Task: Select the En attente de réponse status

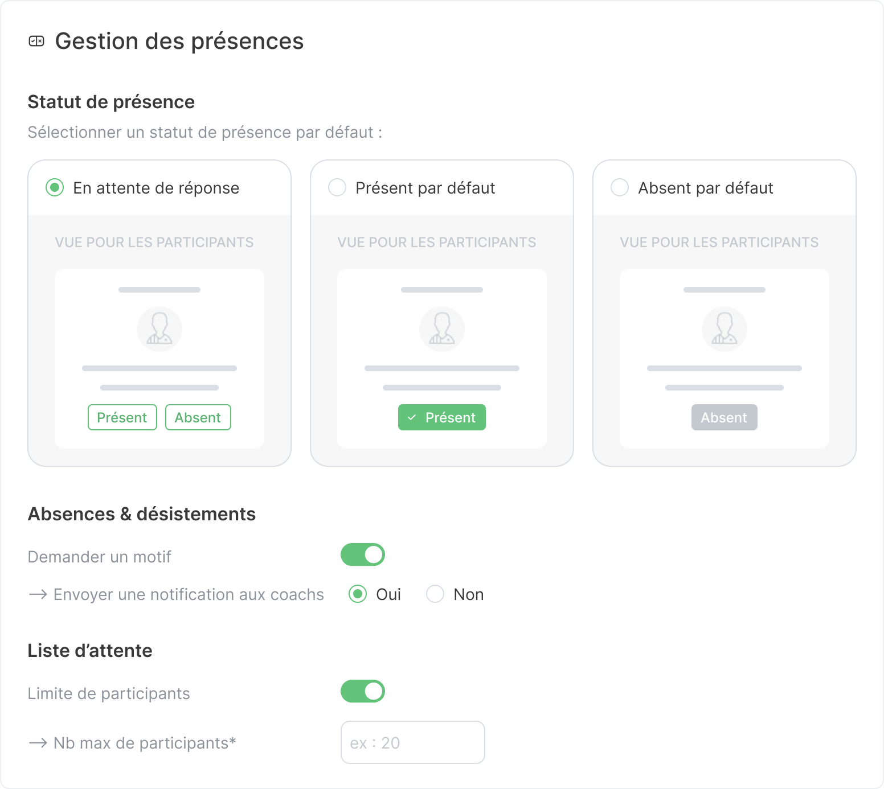Action: point(55,188)
